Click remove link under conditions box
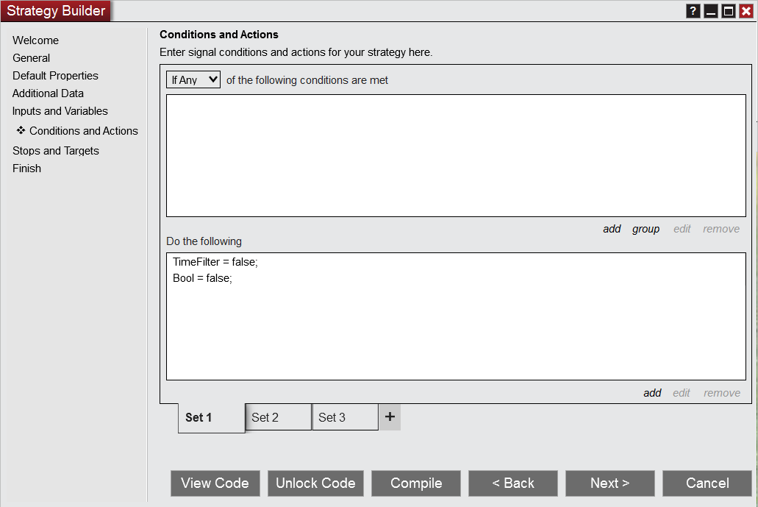The width and height of the screenshot is (758, 507). (x=721, y=229)
